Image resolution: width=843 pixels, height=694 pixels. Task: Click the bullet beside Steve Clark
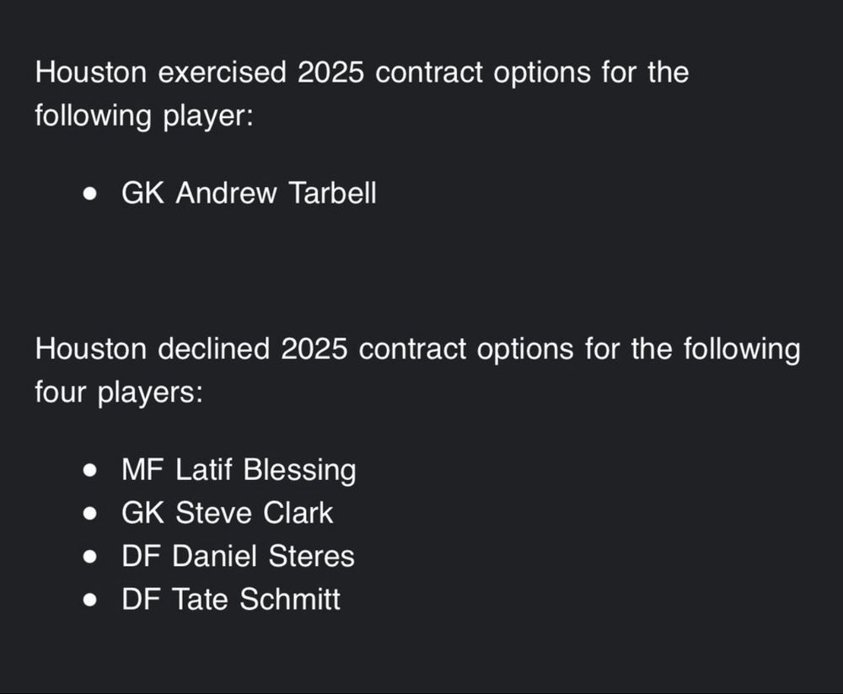click(x=90, y=513)
